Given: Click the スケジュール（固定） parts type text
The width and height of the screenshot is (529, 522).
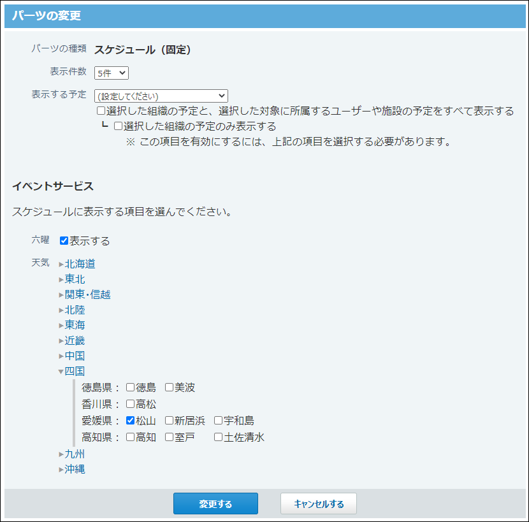Looking at the screenshot, I should pyautogui.click(x=143, y=50).
